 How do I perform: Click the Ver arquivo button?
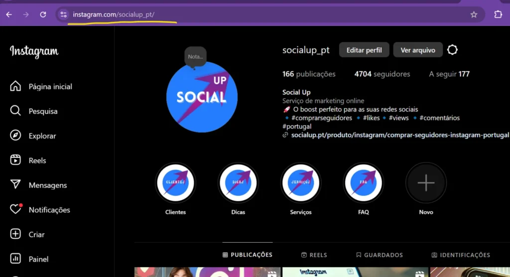pyautogui.click(x=418, y=50)
